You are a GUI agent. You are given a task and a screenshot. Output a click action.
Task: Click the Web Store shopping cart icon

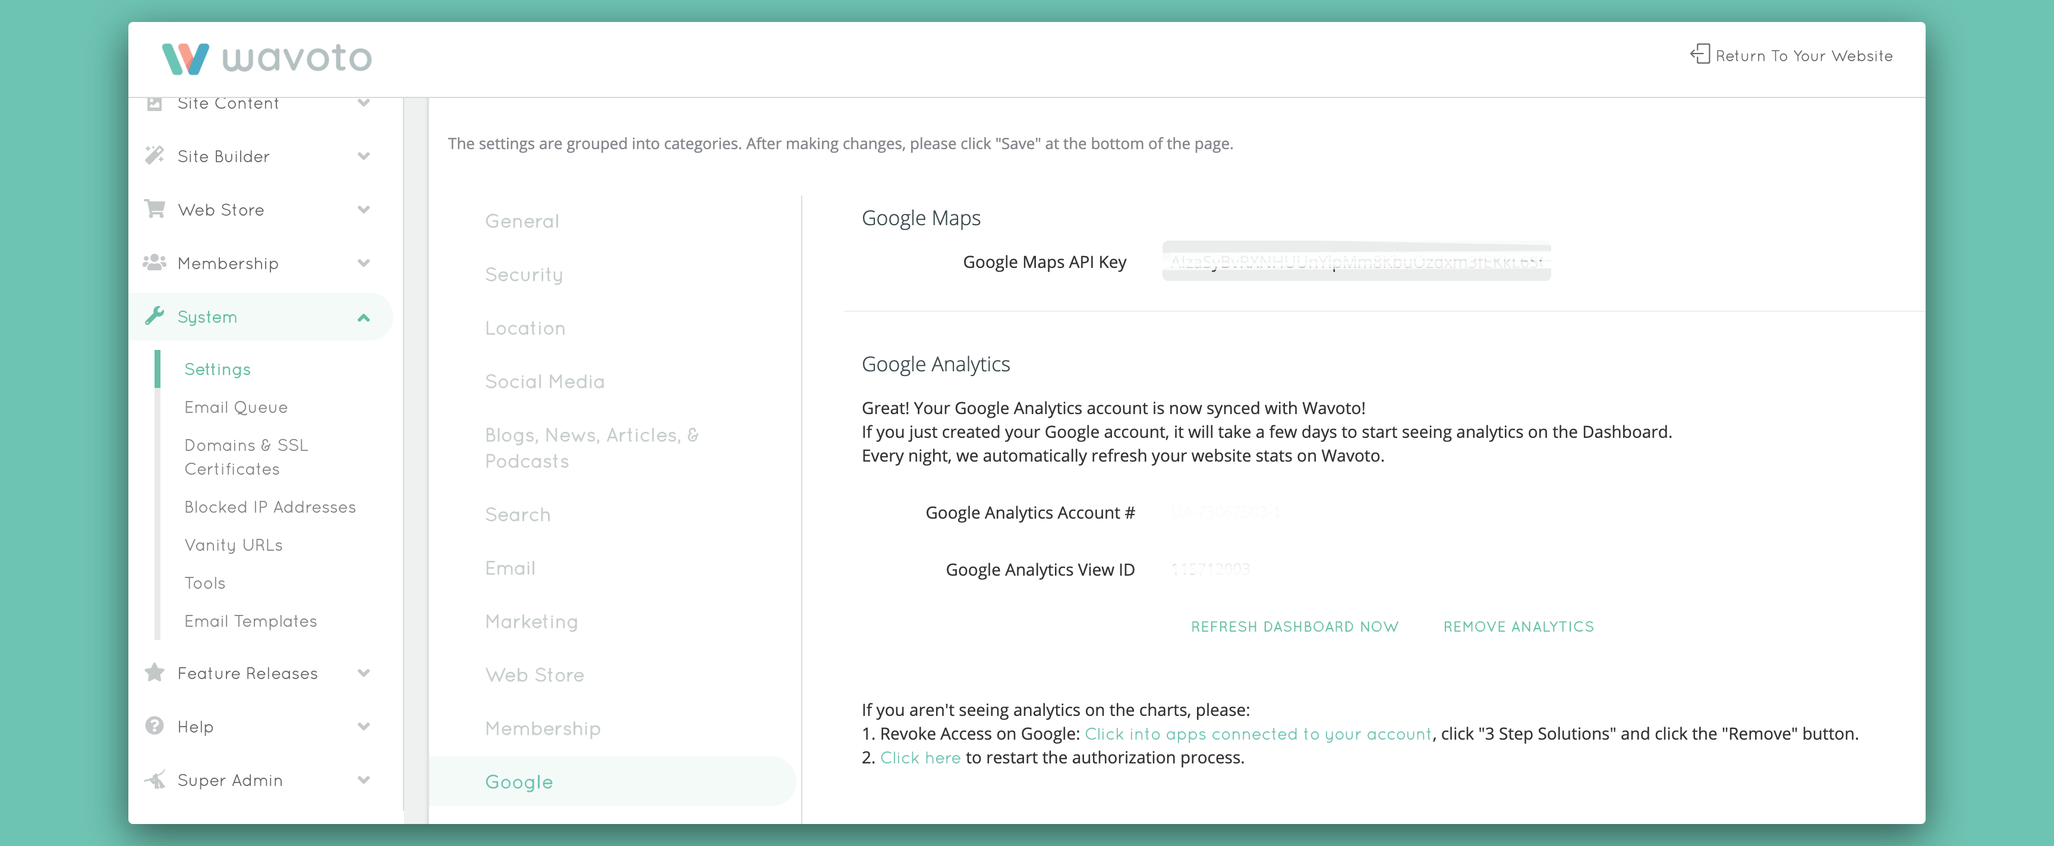click(x=155, y=209)
